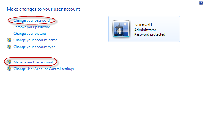This screenshot has height=135, width=204.
Task: Click the shield icon beside Change your account name
Action: pyautogui.click(x=9, y=40)
